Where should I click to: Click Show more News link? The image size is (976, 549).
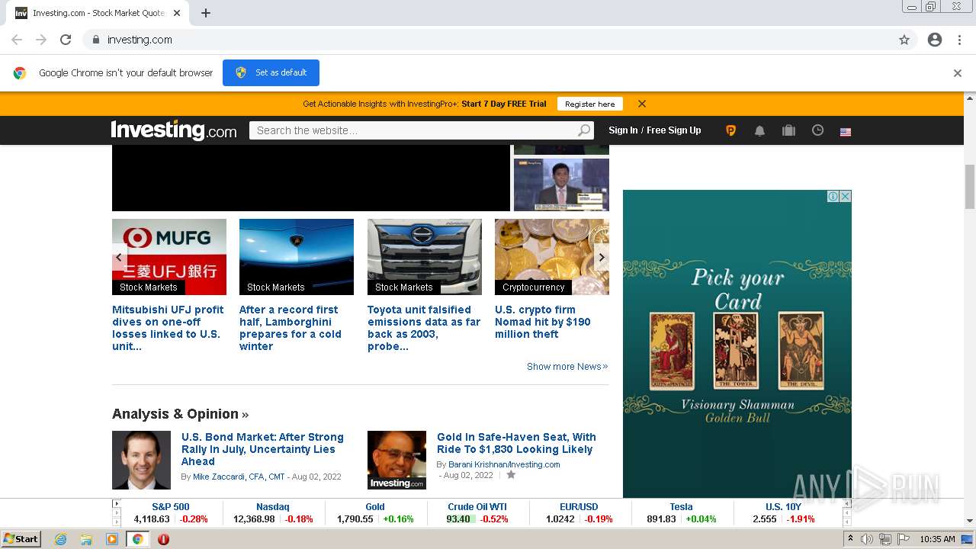(x=567, y=367)
